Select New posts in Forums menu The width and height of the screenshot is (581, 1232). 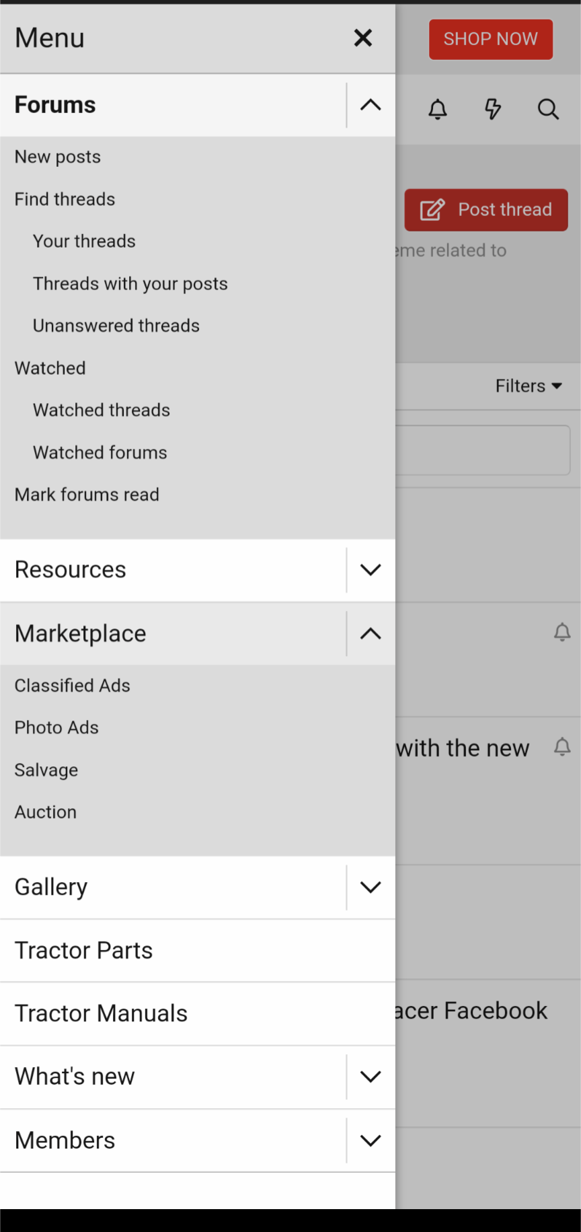tap(58, 157)
